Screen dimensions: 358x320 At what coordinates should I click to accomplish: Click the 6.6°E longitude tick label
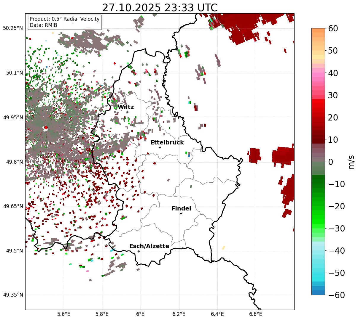(255, 314)
